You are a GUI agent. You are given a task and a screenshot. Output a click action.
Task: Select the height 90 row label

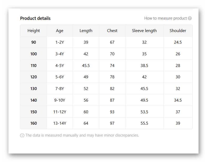coord(34,42)
